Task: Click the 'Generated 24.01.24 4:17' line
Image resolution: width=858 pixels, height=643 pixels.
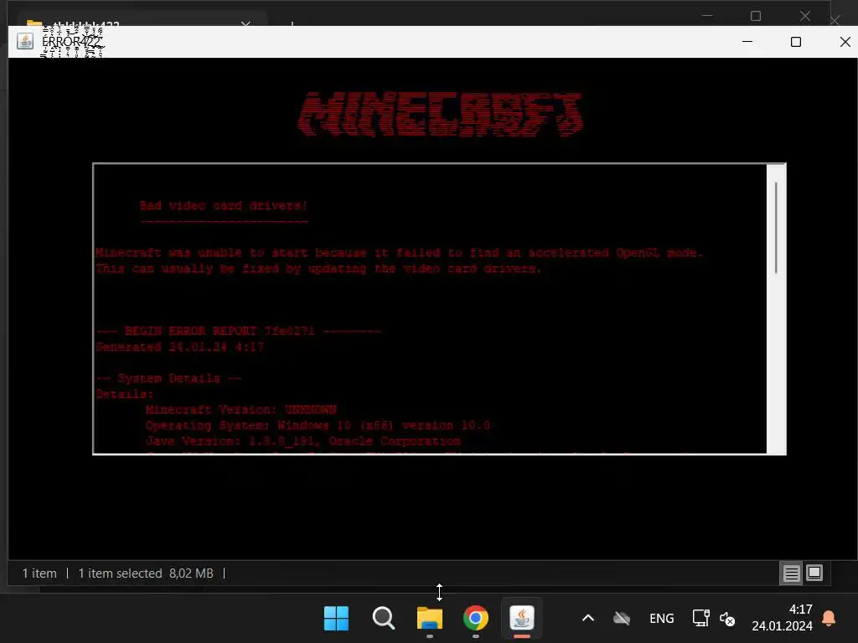Action: [179, 347]
